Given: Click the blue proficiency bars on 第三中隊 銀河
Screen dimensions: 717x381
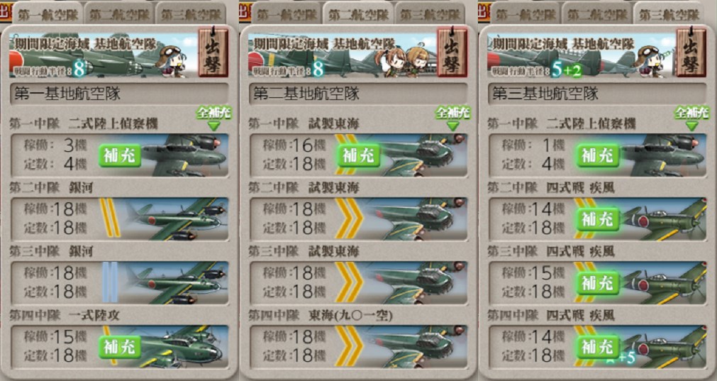Looking at the screenshot, I should click(110, 282).
